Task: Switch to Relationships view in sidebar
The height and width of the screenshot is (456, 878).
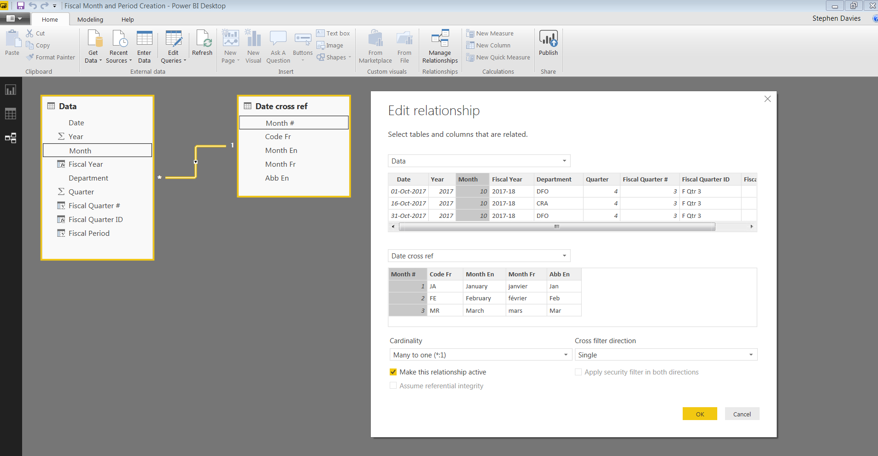Action: [11, 138]
